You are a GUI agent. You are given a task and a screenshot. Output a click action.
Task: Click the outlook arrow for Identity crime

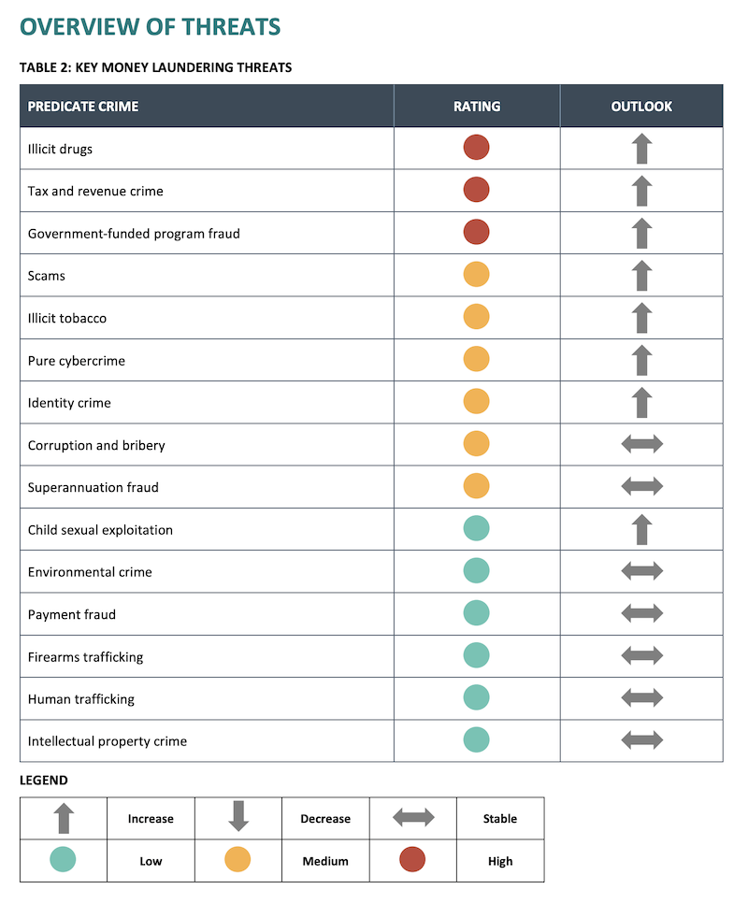point(641,403)
